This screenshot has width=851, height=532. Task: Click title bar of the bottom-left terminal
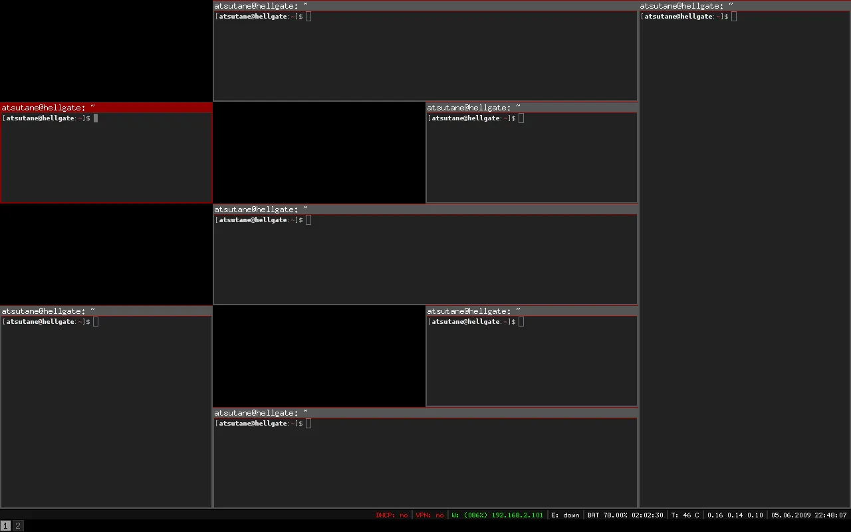pos(106,311)
